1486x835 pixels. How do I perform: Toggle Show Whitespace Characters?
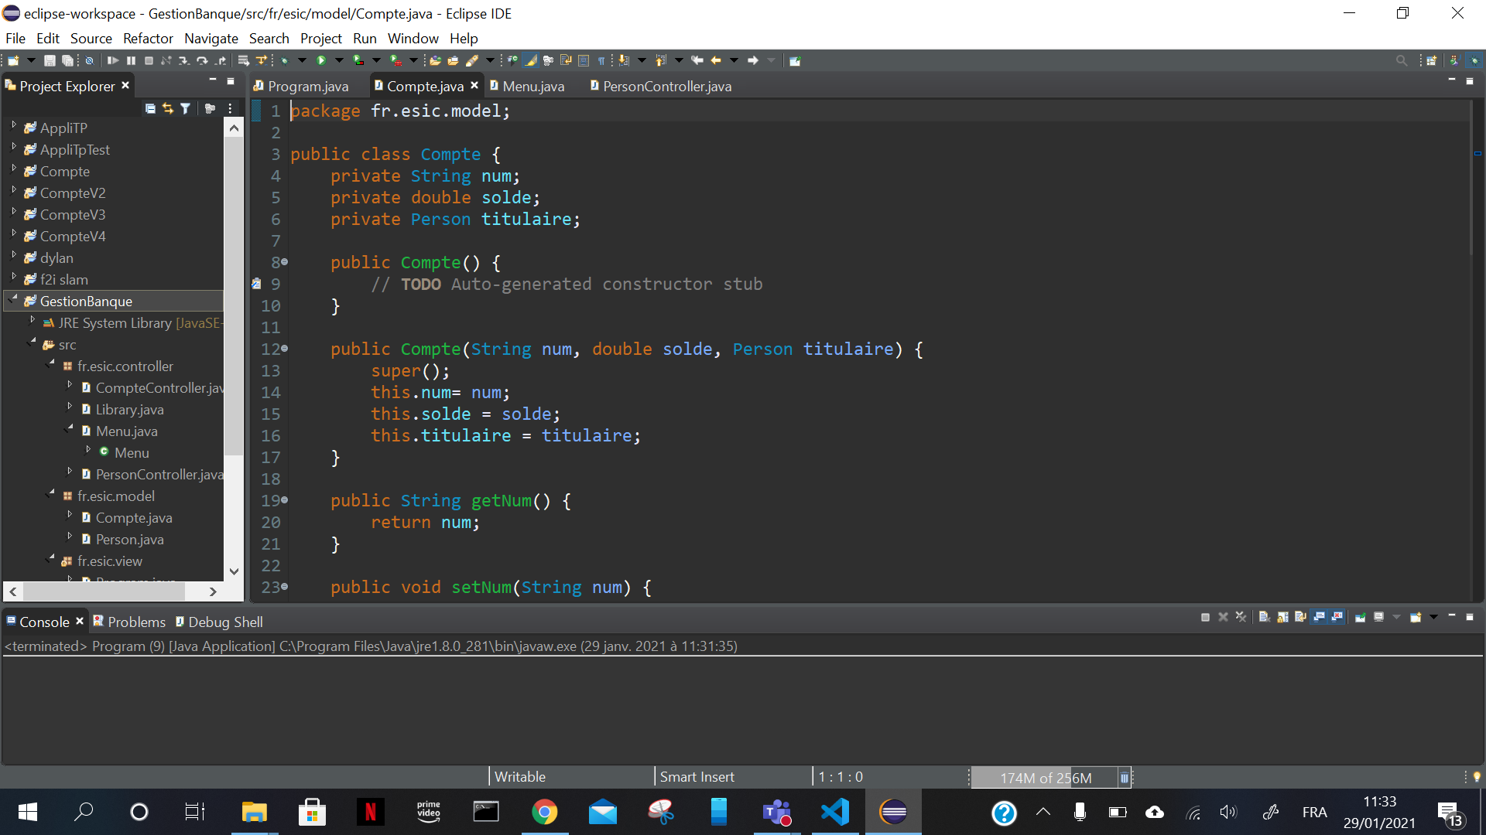tap(601, 60)
